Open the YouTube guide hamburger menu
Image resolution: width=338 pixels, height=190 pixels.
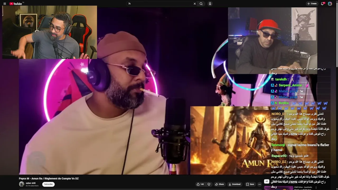[x=4, y=4]
